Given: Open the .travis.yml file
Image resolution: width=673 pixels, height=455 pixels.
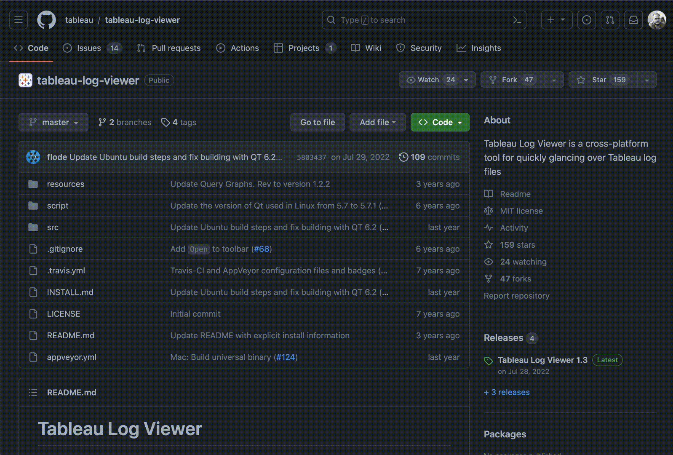Looking at the screenshot, I should pyautogui.click(x=66, y=270).
